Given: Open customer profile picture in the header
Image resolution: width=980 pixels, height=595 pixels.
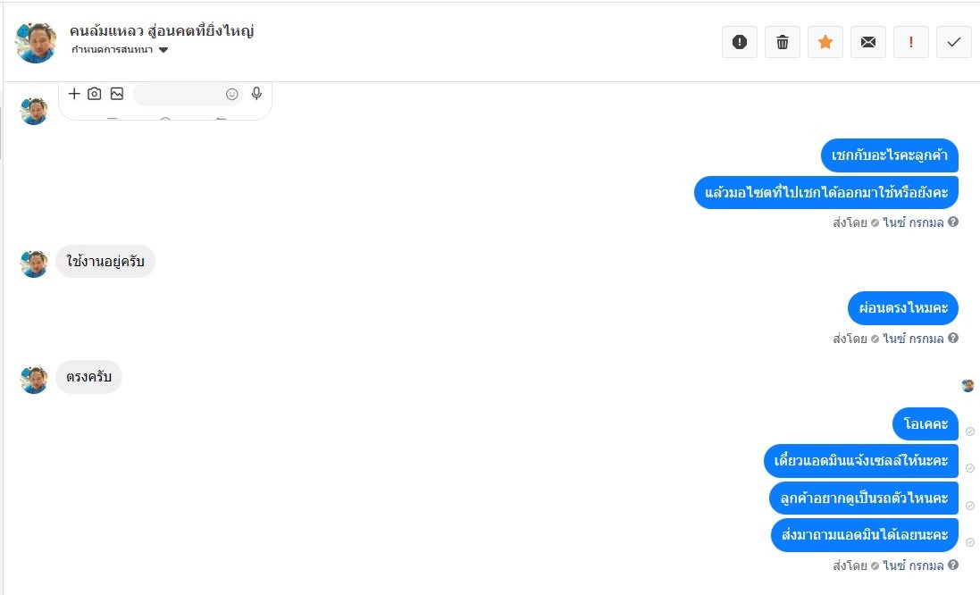Looking at the screenshot, I should click(x=36, y=43).
